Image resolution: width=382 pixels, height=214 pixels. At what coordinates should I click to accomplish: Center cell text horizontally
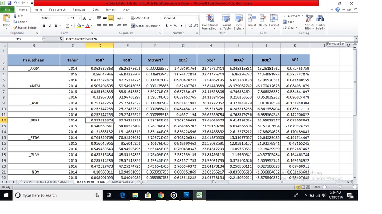[x=105, y=26]
